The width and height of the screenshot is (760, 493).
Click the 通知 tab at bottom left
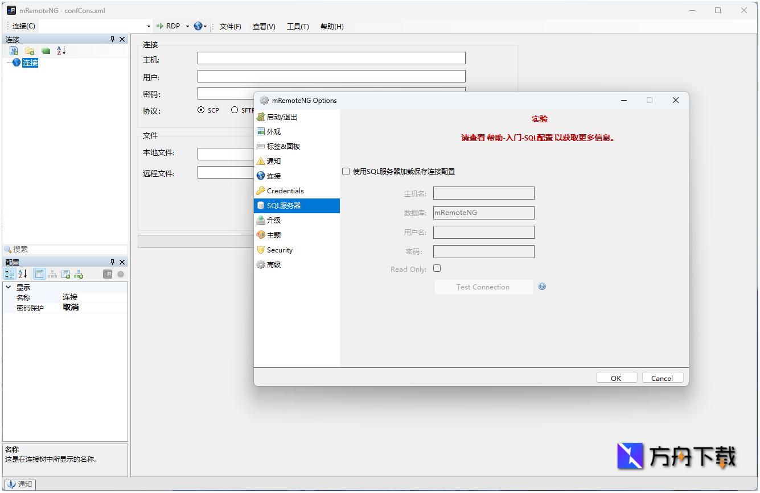click(20, 484)
